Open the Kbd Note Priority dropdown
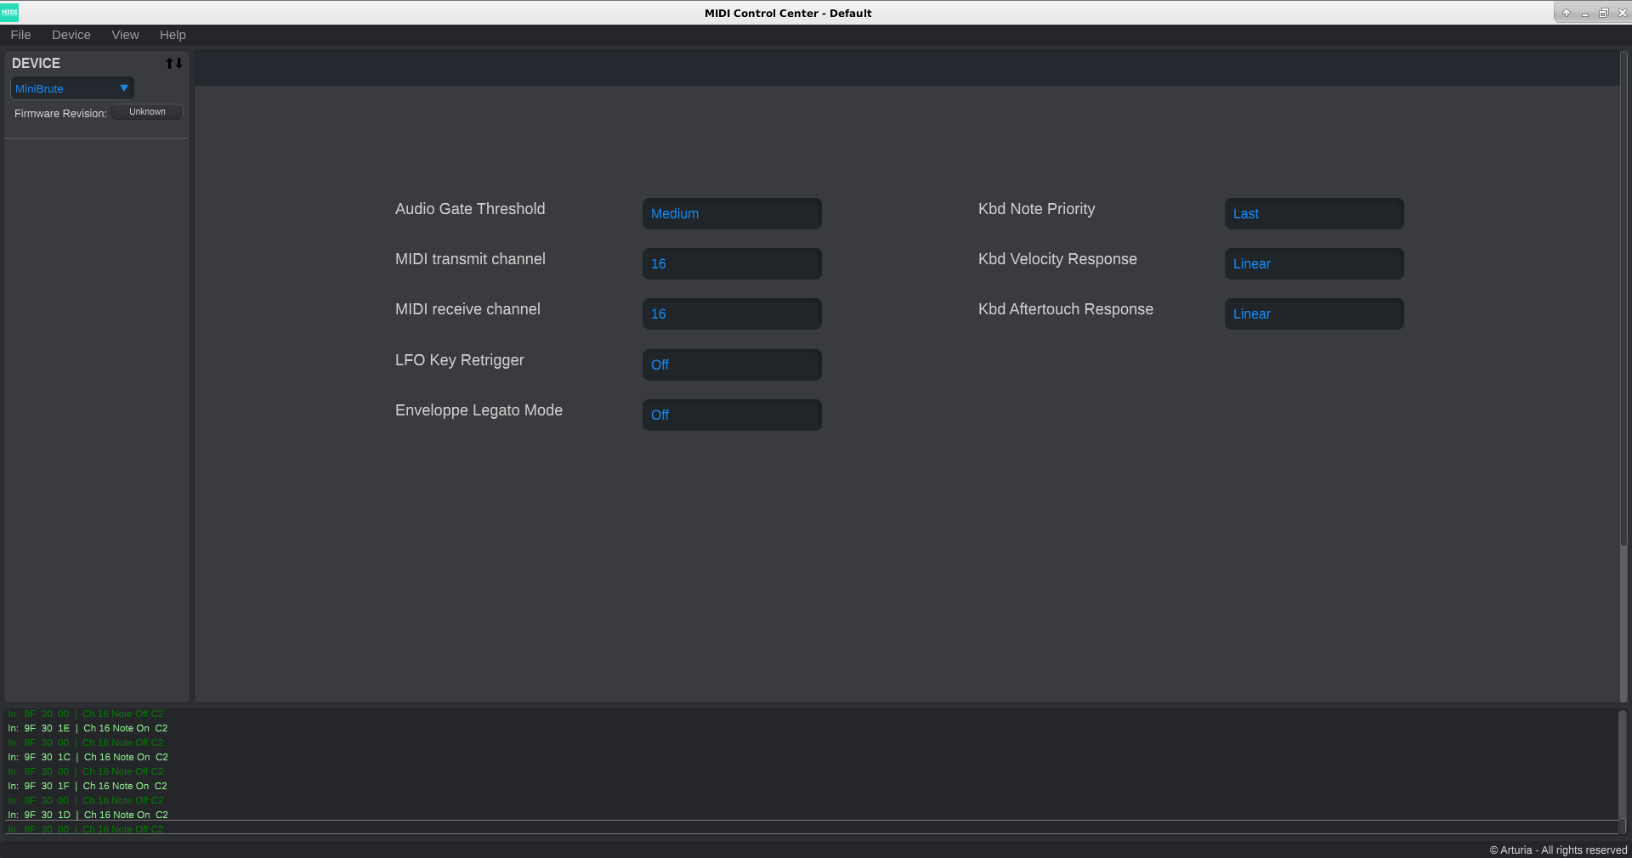The width and height of the screenshot is (1632, 858). [x=1314, y=214]
